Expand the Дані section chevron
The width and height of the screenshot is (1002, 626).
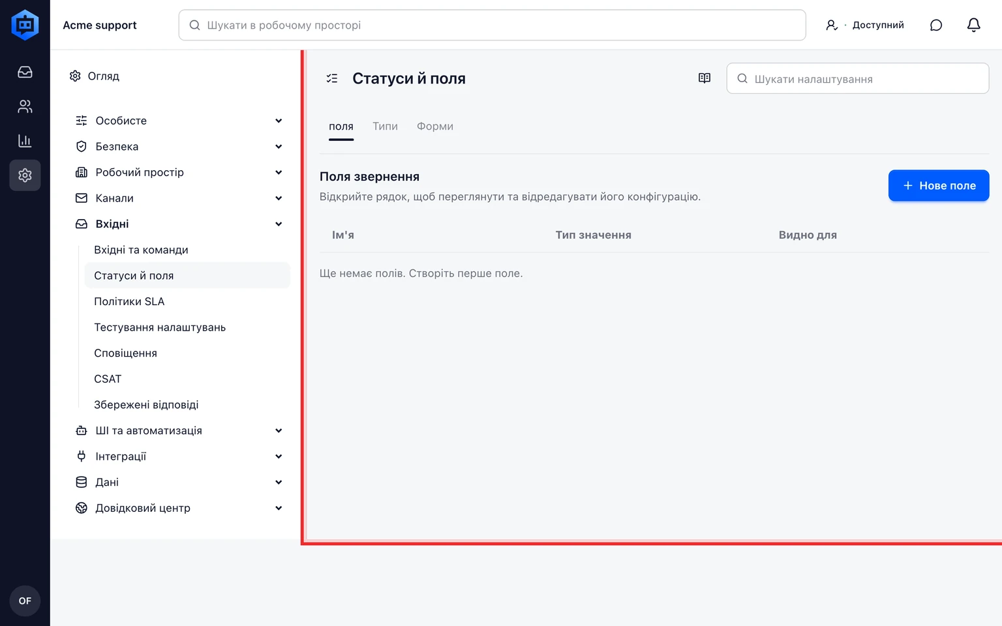coord(279,482)
